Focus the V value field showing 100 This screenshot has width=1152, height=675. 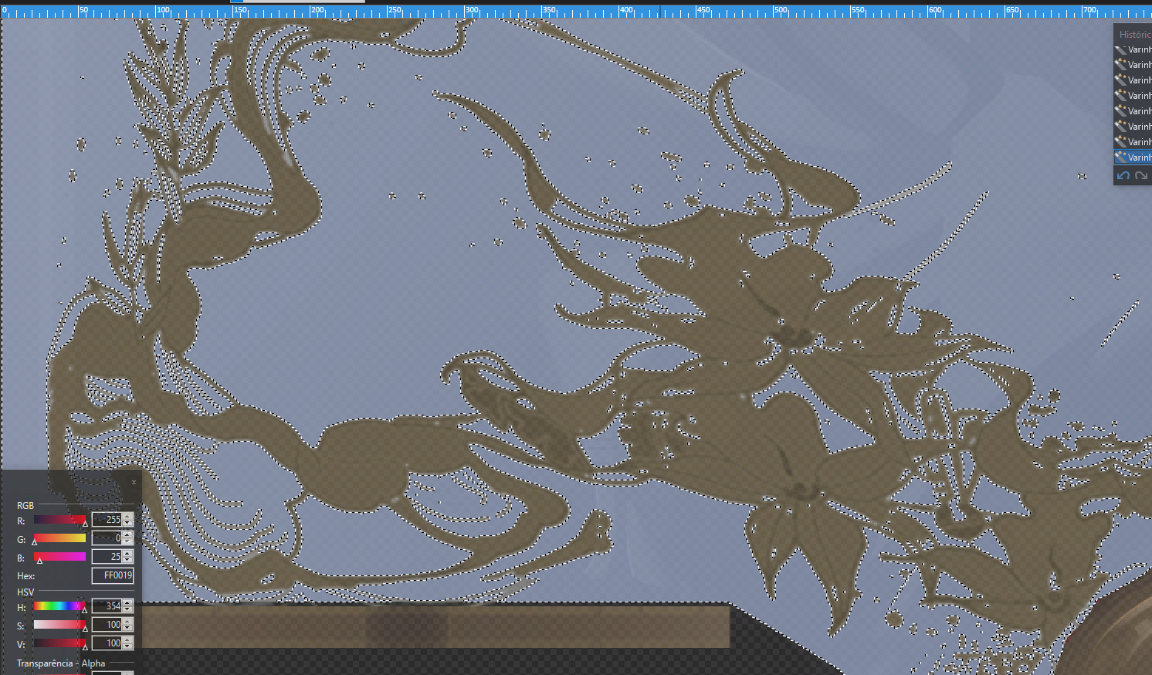pyautogui.click(x=107, y=643)
